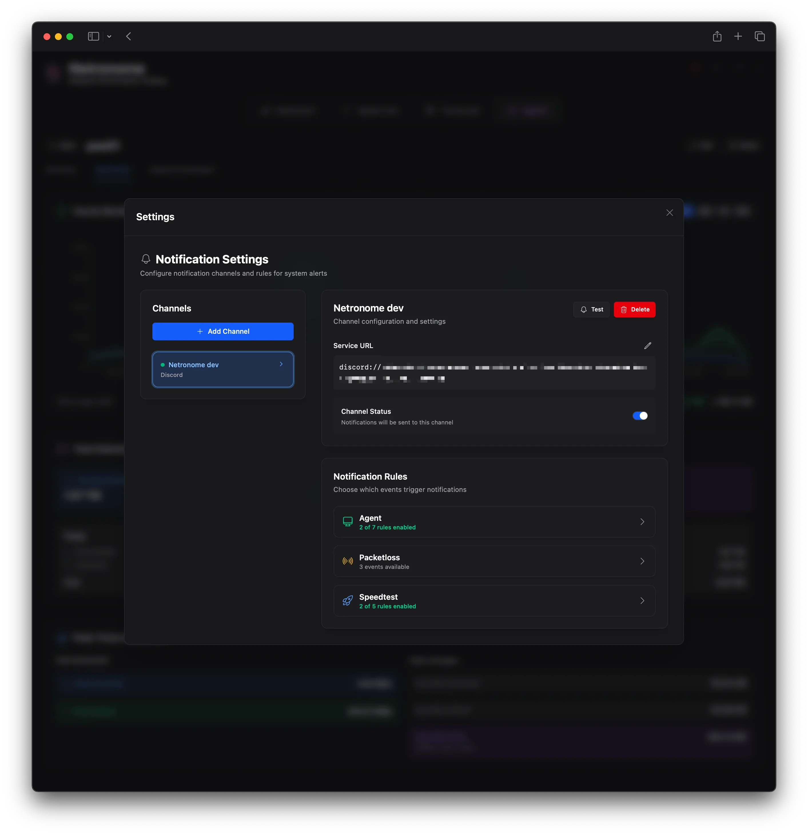Click the bell icon beside Notification Settings
Viewport: 808px width, 834px height.
(x=146, y=259)
